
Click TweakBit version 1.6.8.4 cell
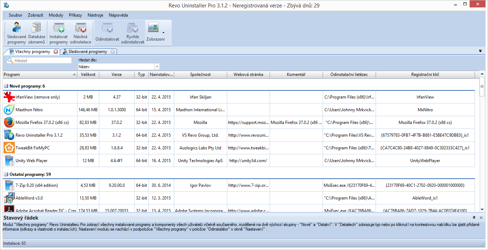coord(117,148)
